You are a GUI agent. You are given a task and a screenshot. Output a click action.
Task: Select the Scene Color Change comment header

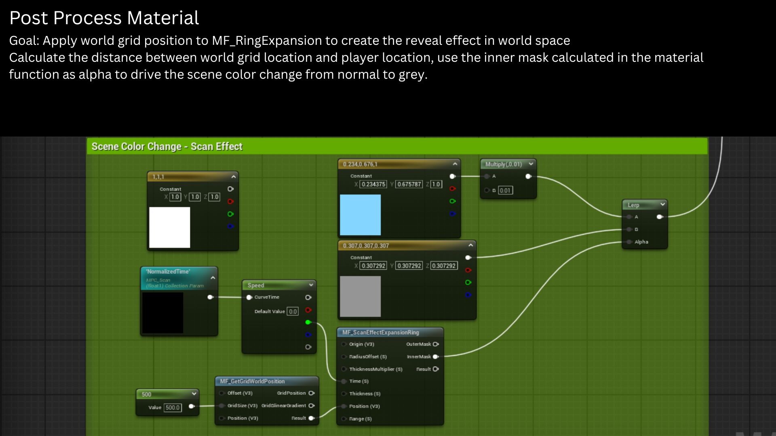click(x=167, y=147)
